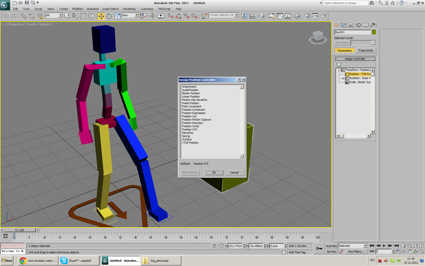Open the Material Editor icon
The image size is (425, 266).
click(x=297, y=16)
